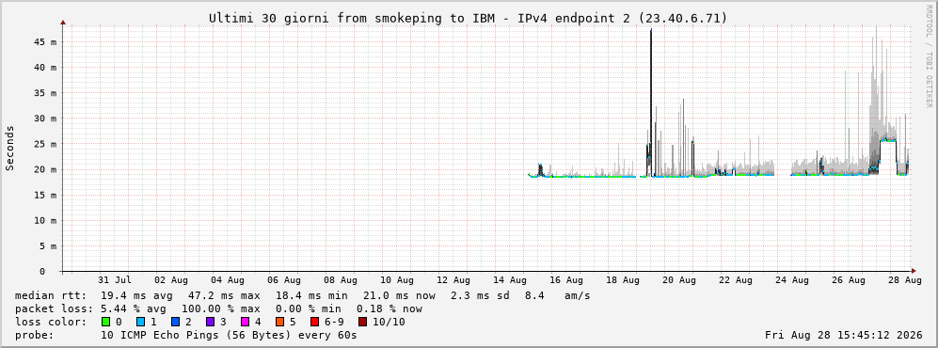Click the timestamp Fri Aug 28 15:45:12 2026

pyautogui.click(x=844, y=336)
